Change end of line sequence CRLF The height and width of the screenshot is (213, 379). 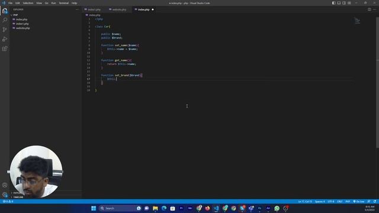point(339,201)
